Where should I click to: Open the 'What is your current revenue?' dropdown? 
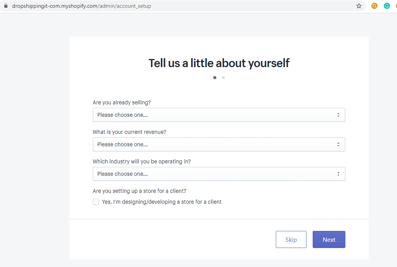pos(219,144)
